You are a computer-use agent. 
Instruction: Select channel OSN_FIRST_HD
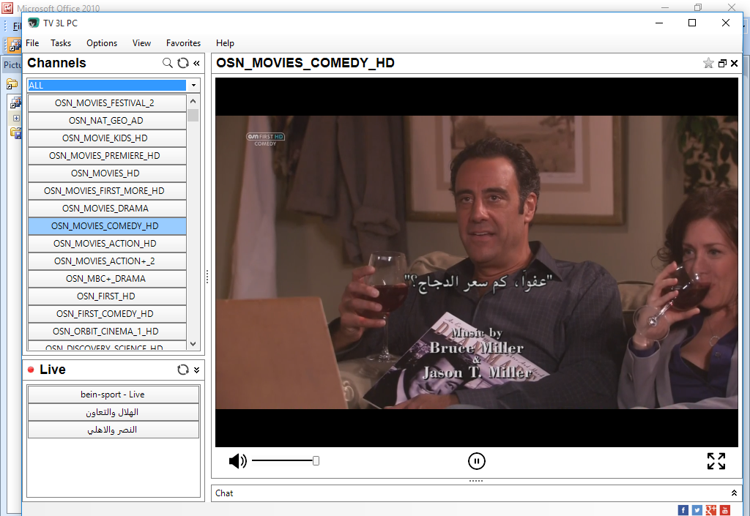107,296
